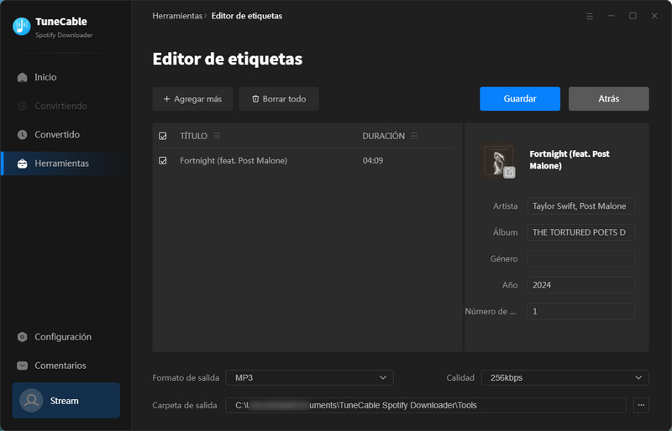
Task: Click the Convirtiendo sidebar icon
Action: (x=23, y=106)
